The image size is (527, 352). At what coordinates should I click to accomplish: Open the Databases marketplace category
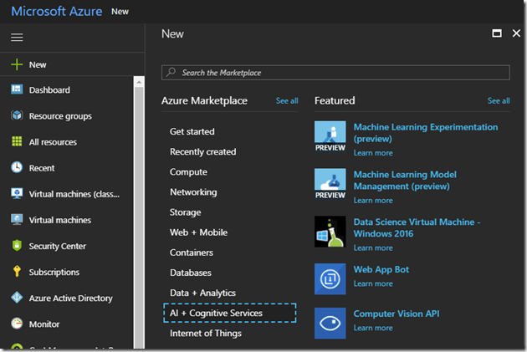click(x=191, y=273)
